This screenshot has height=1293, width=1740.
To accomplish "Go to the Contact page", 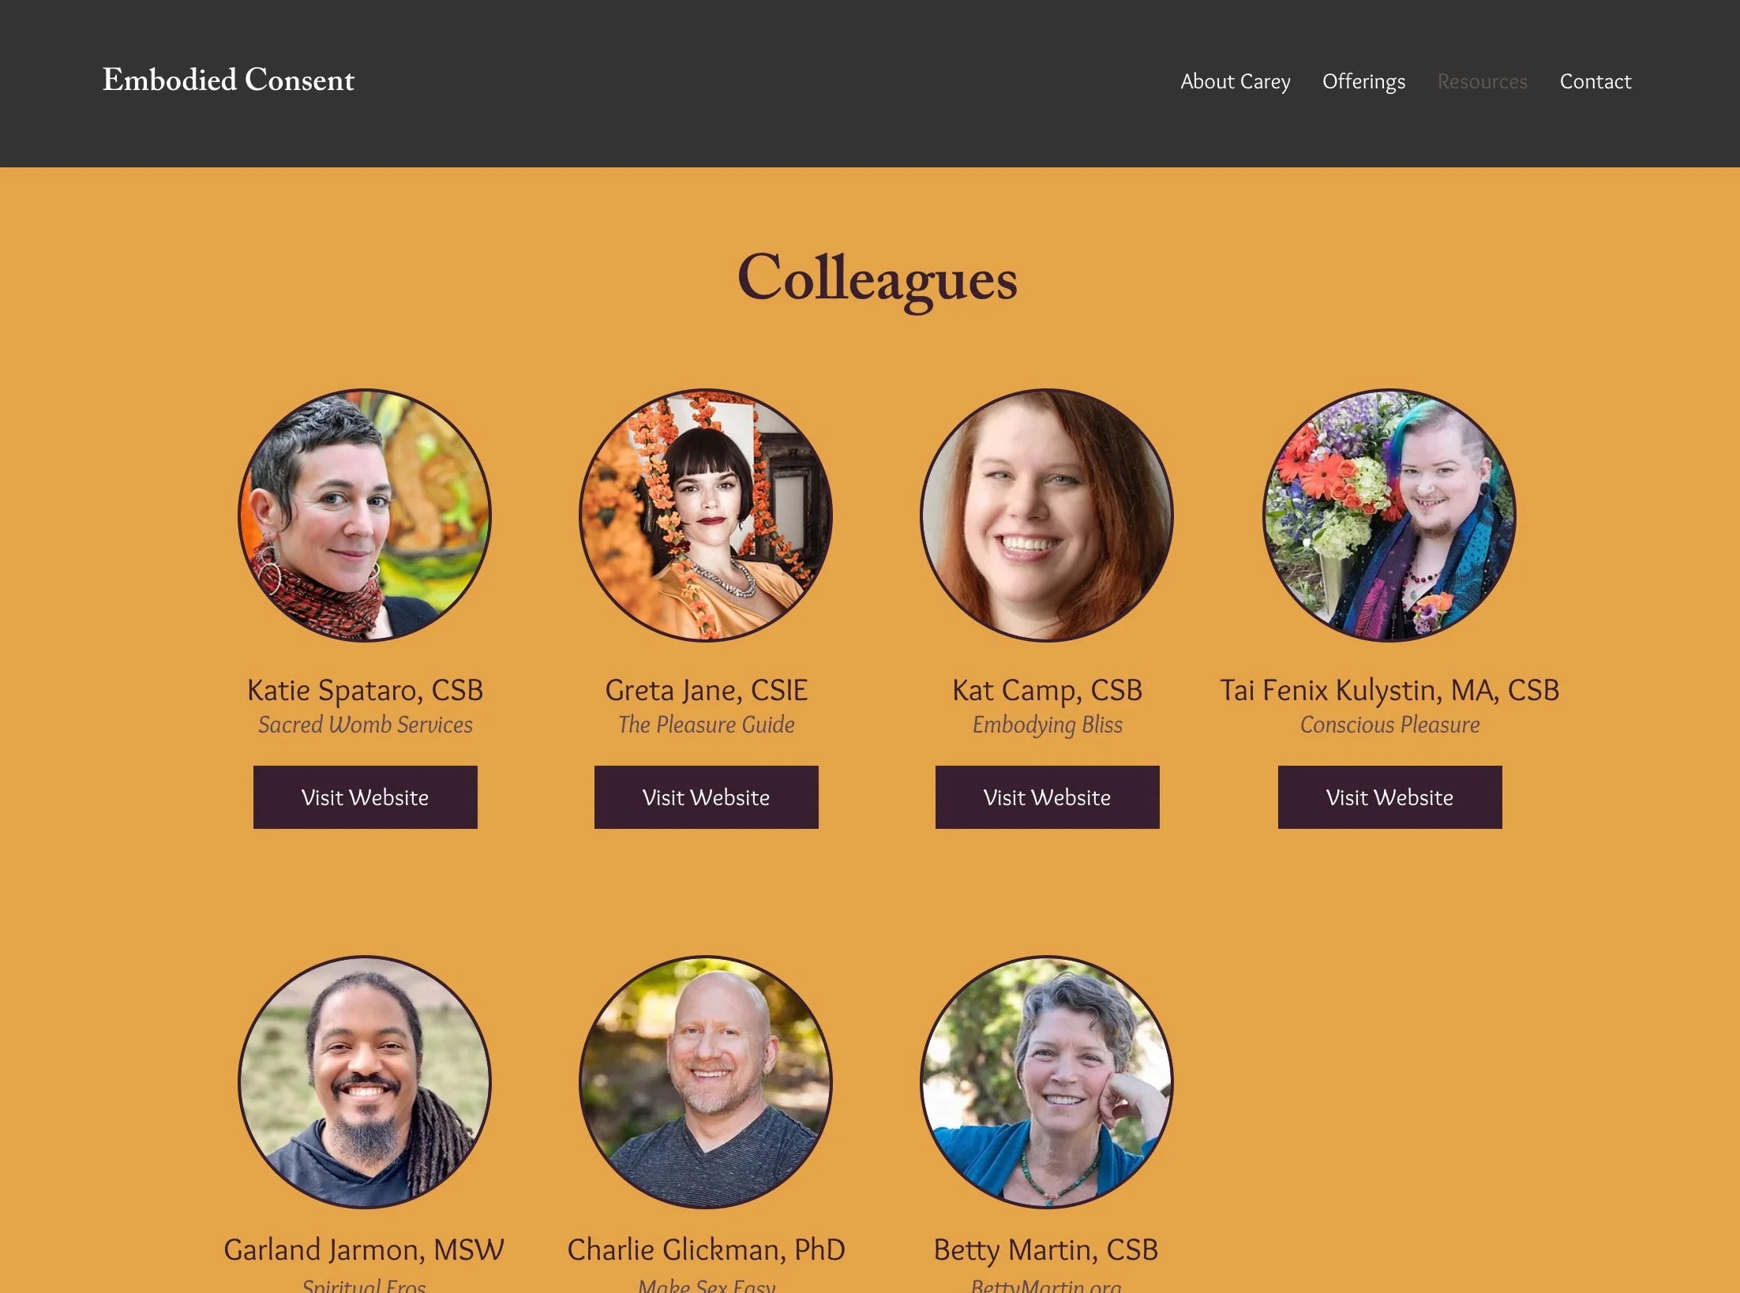I will tap(1595, 81).
